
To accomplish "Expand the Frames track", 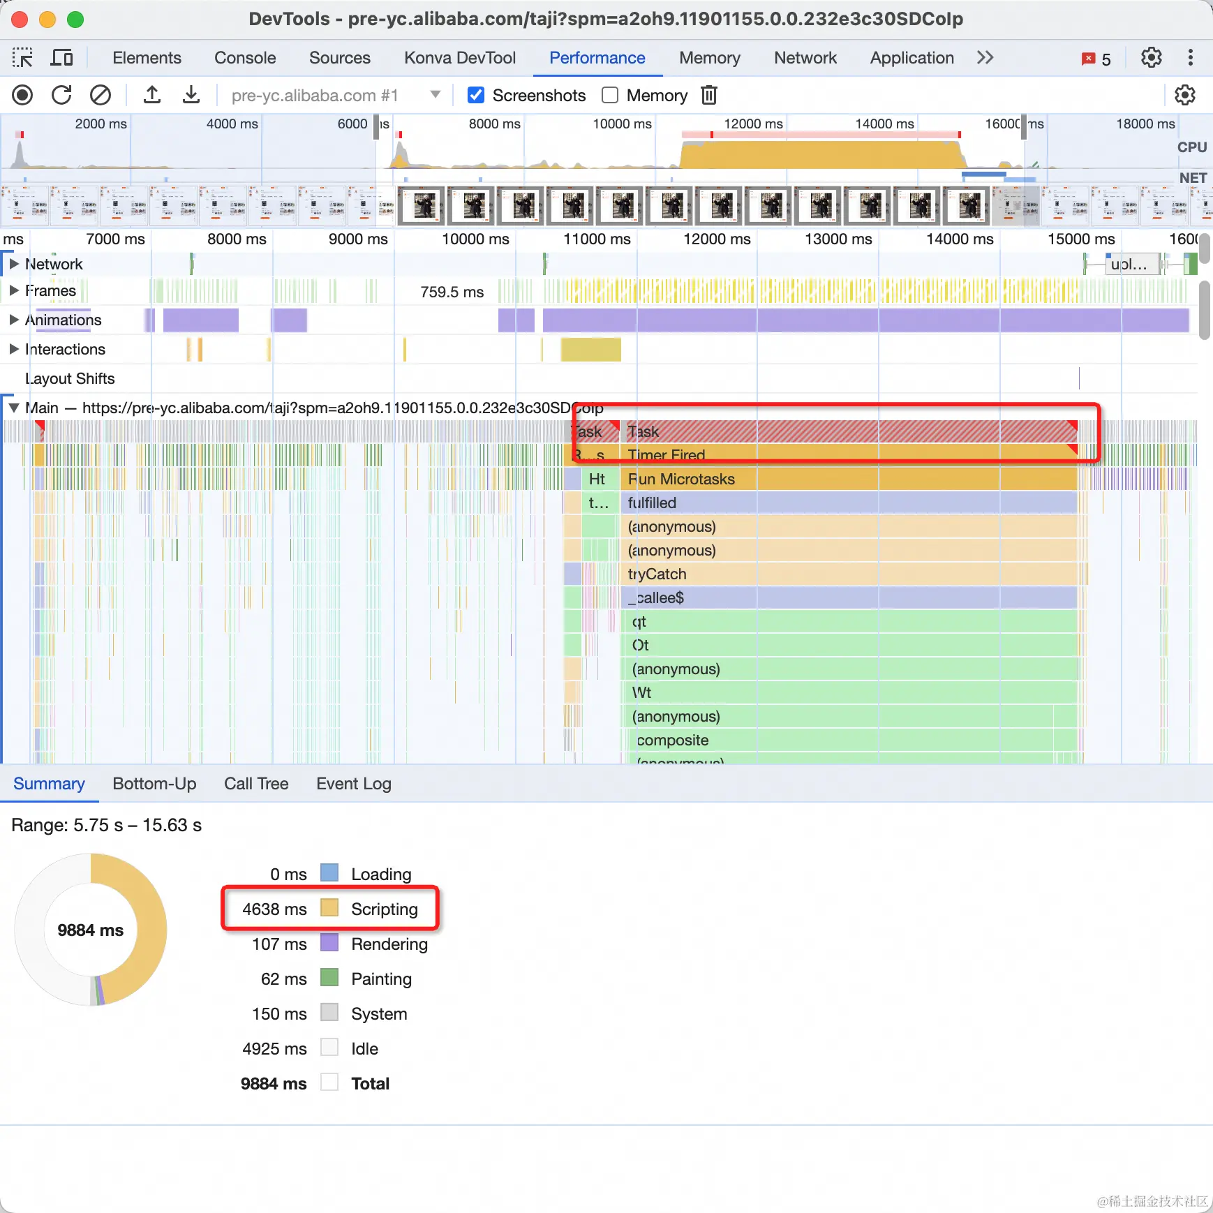I will click(13, 290).
